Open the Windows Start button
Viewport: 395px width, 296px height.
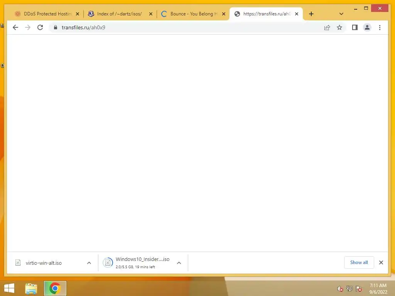tap(9, 288)
